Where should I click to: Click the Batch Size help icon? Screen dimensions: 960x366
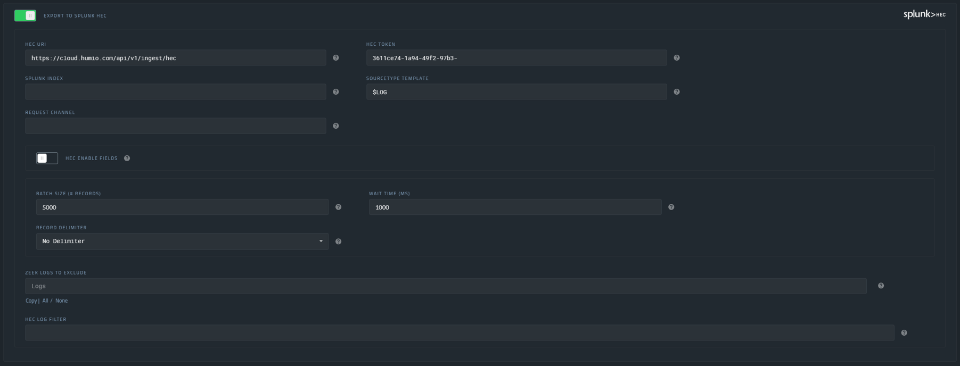click(x=339, y=207)
